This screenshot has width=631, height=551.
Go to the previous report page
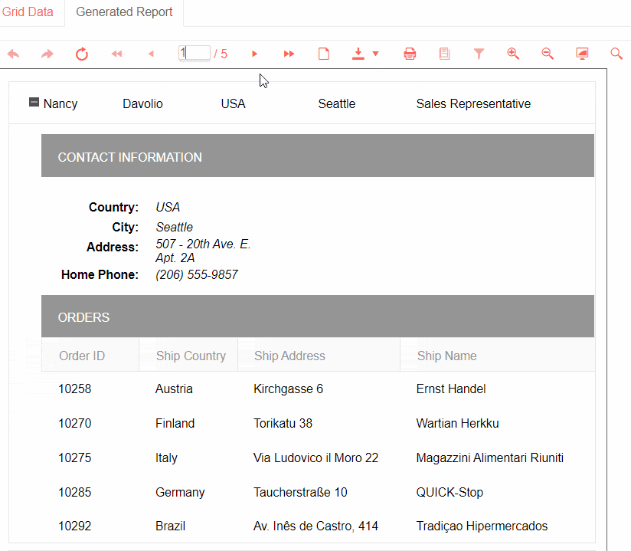pyautogui.click(x=151, y=54)
